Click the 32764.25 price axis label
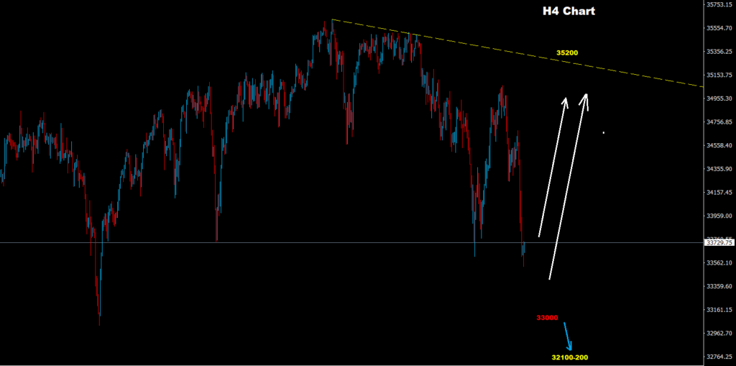Screen dimensions: 736x366 click(719, 357)
